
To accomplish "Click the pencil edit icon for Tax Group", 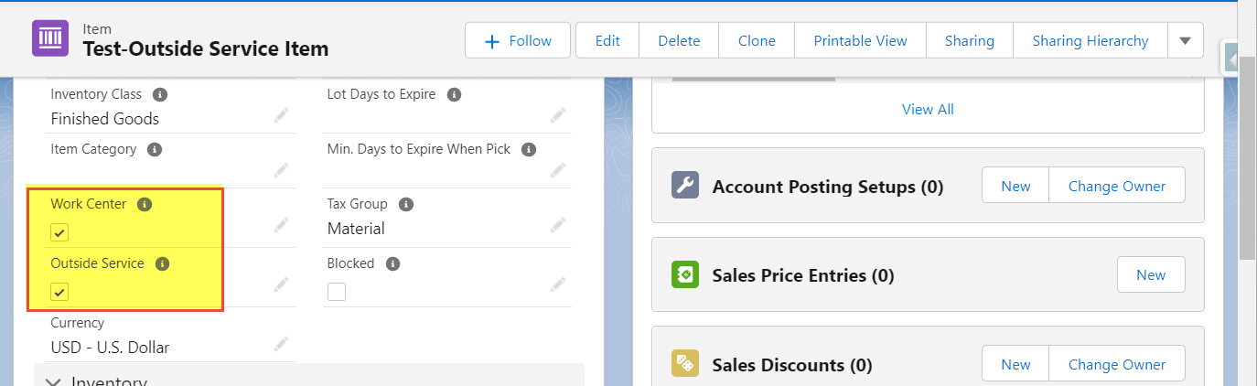I will pyautogui.click(x=558, y=225).
